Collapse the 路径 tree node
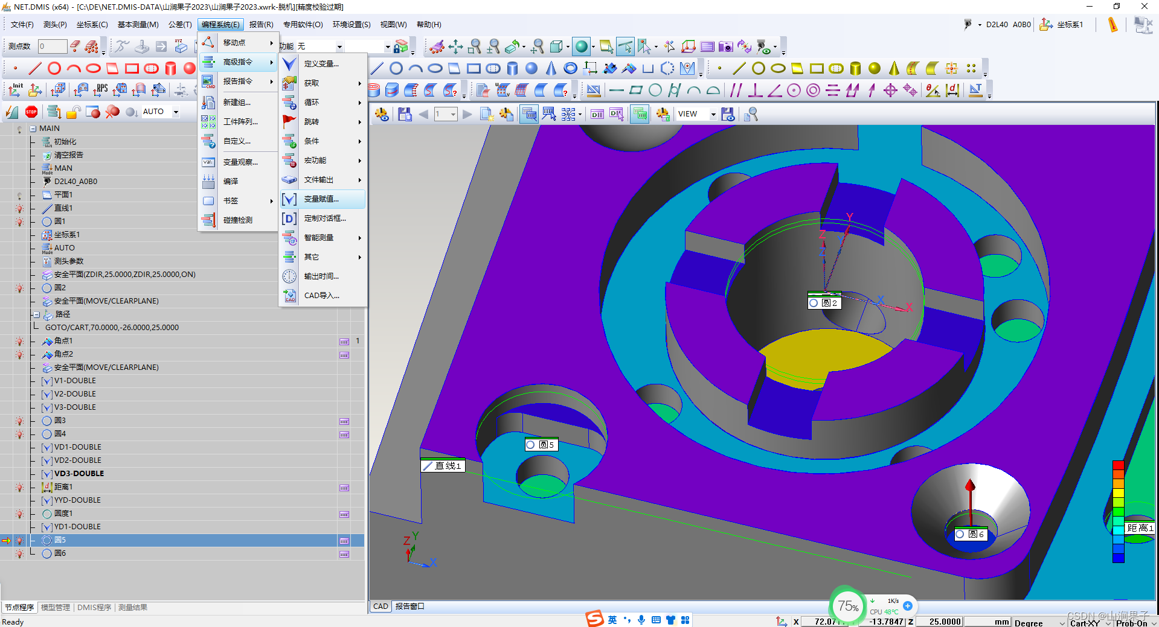This screenshot has width=1159, height=627. 37,314
